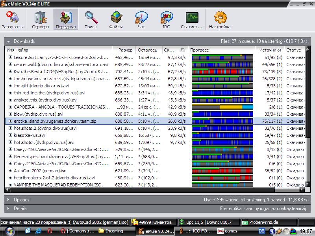Image resolution: width=315 pixels, height=236 pixels.
Task: Click the Up: 11,6 | Down: 810,7 status
Action: click(x=209, y=222)
